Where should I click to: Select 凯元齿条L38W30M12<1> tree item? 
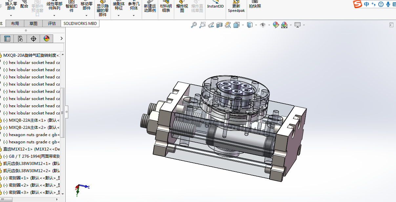31,163
